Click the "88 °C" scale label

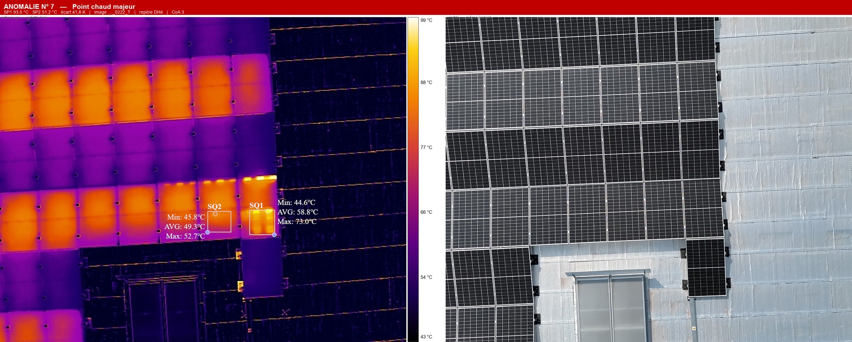tap(426, 83)
